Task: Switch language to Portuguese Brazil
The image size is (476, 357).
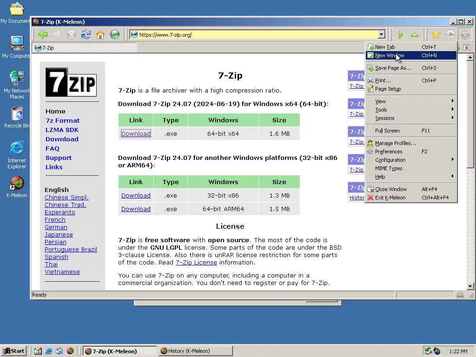Action: pos(71,249)
